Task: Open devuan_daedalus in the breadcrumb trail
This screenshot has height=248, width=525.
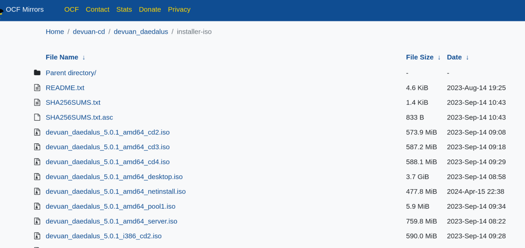Action: pos(141,31)
